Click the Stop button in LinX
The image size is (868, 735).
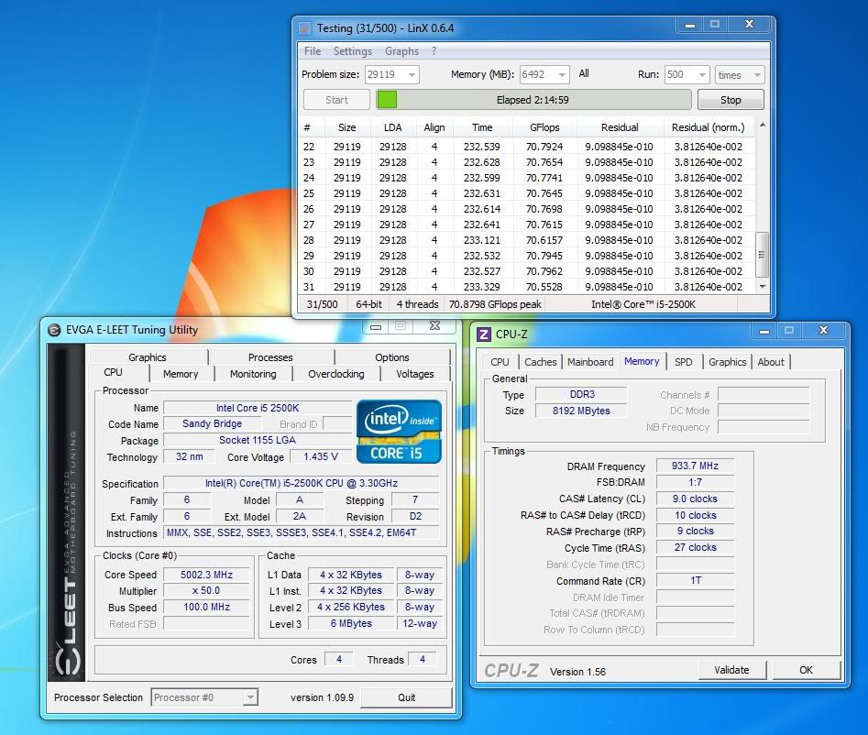(x=731, y=100)
